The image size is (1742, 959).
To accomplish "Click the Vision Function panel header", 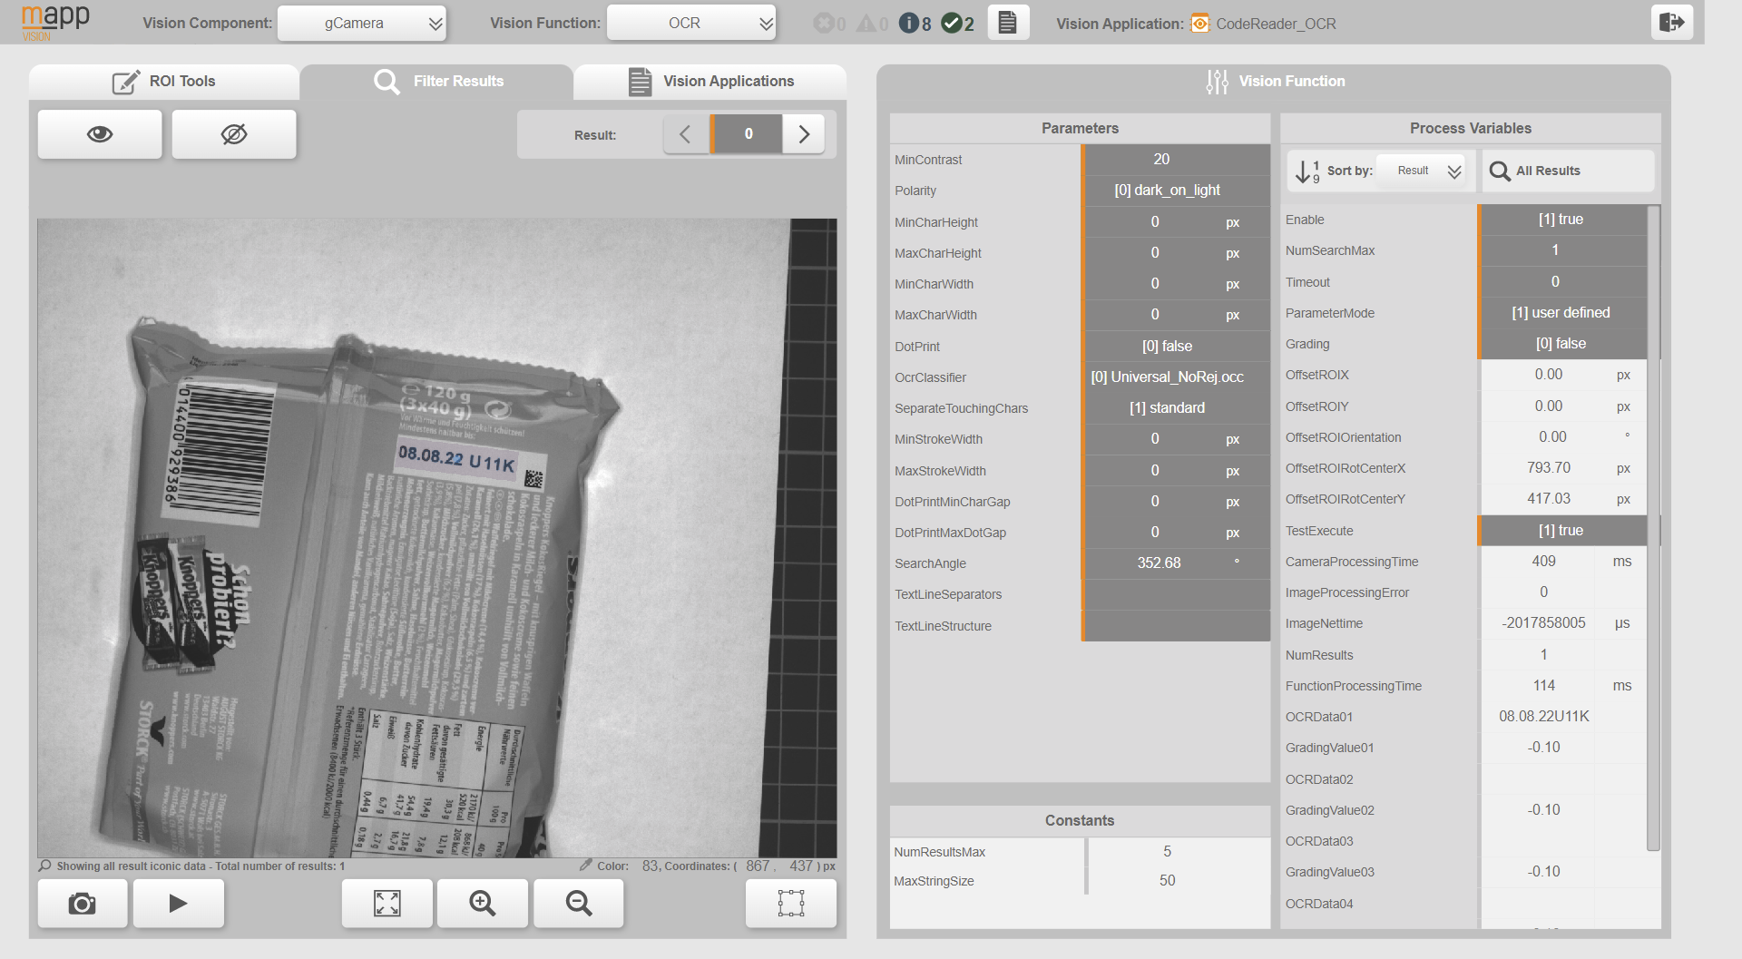I will click(1274, 82).
